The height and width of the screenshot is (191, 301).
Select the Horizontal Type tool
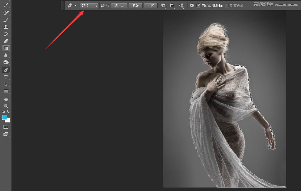coord(6,77)
